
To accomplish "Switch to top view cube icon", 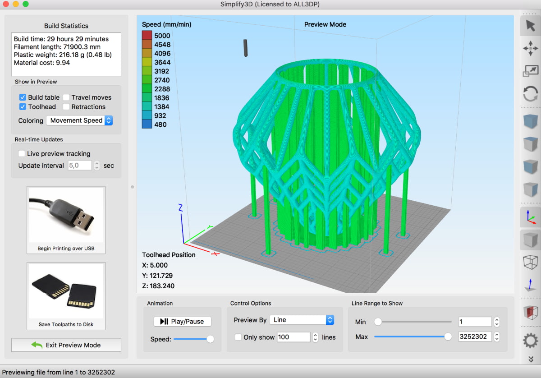I will coord(530,144).
